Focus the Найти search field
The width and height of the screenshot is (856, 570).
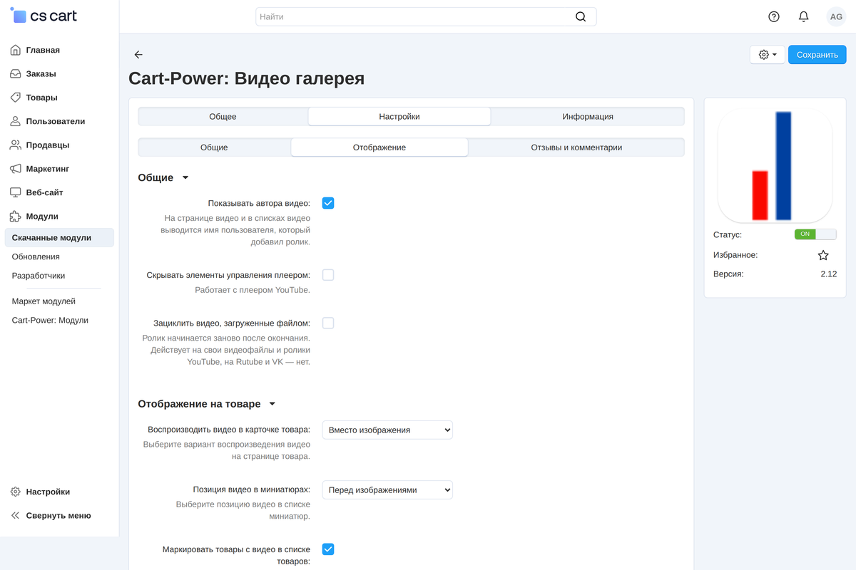click(x=426, y=16)
